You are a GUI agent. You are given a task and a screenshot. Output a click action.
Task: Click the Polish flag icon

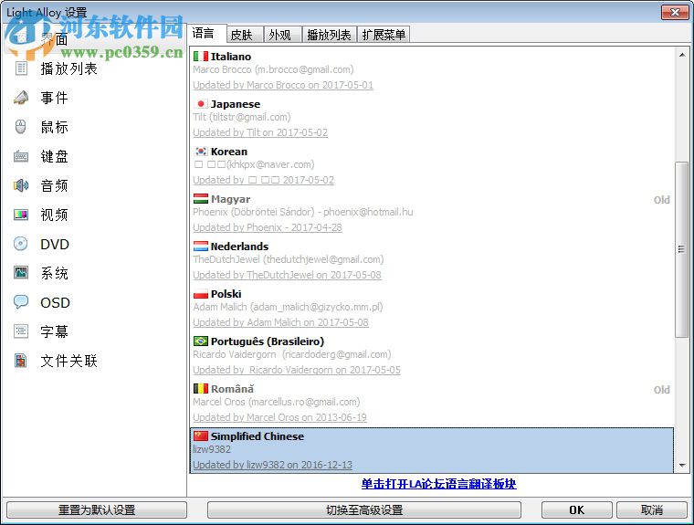tap(201, 293)
